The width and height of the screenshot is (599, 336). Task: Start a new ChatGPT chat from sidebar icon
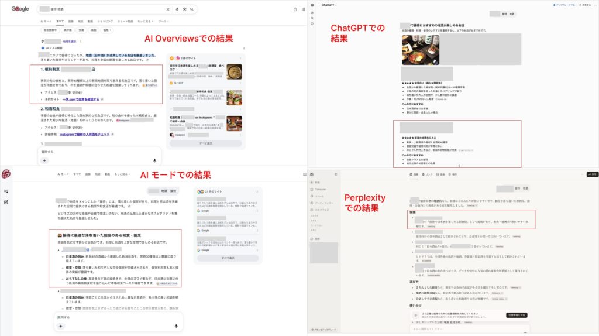(312, 13)
